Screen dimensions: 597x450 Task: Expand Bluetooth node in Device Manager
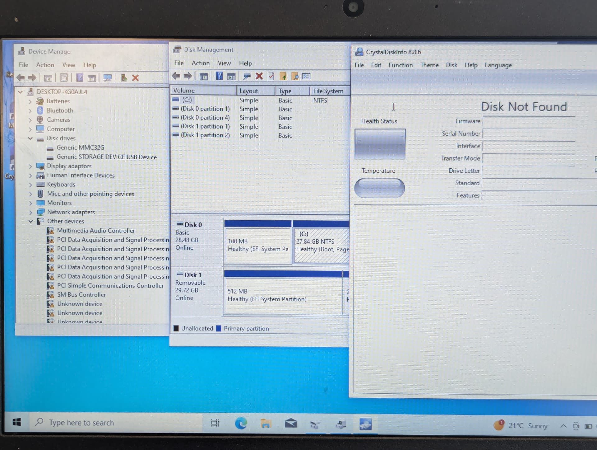click(30, 111)
